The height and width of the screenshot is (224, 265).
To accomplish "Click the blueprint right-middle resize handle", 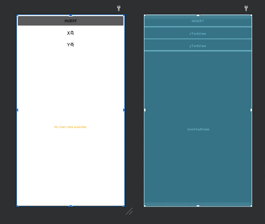I will (x=251, y=110).
